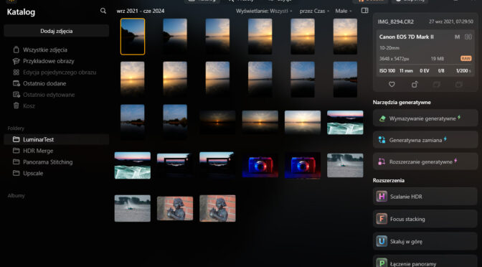The width and height of the screenshot is (482, 267).
Task: Click the 11 mm focal length value
Action: pyautogui.click(x=406, y=71)
